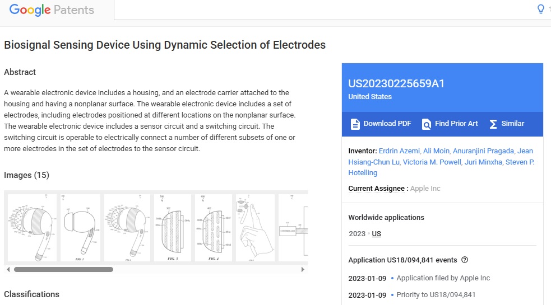This screenshot has width=551, height=305.
Task: Click the US worldwide application link
Action: click(x=376, y=234)
